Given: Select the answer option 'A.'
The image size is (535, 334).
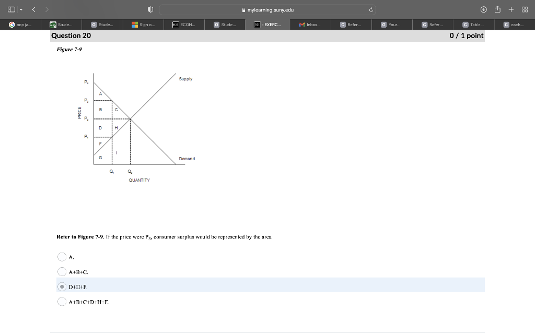Looking at the screenshot, I should point(62,257).
